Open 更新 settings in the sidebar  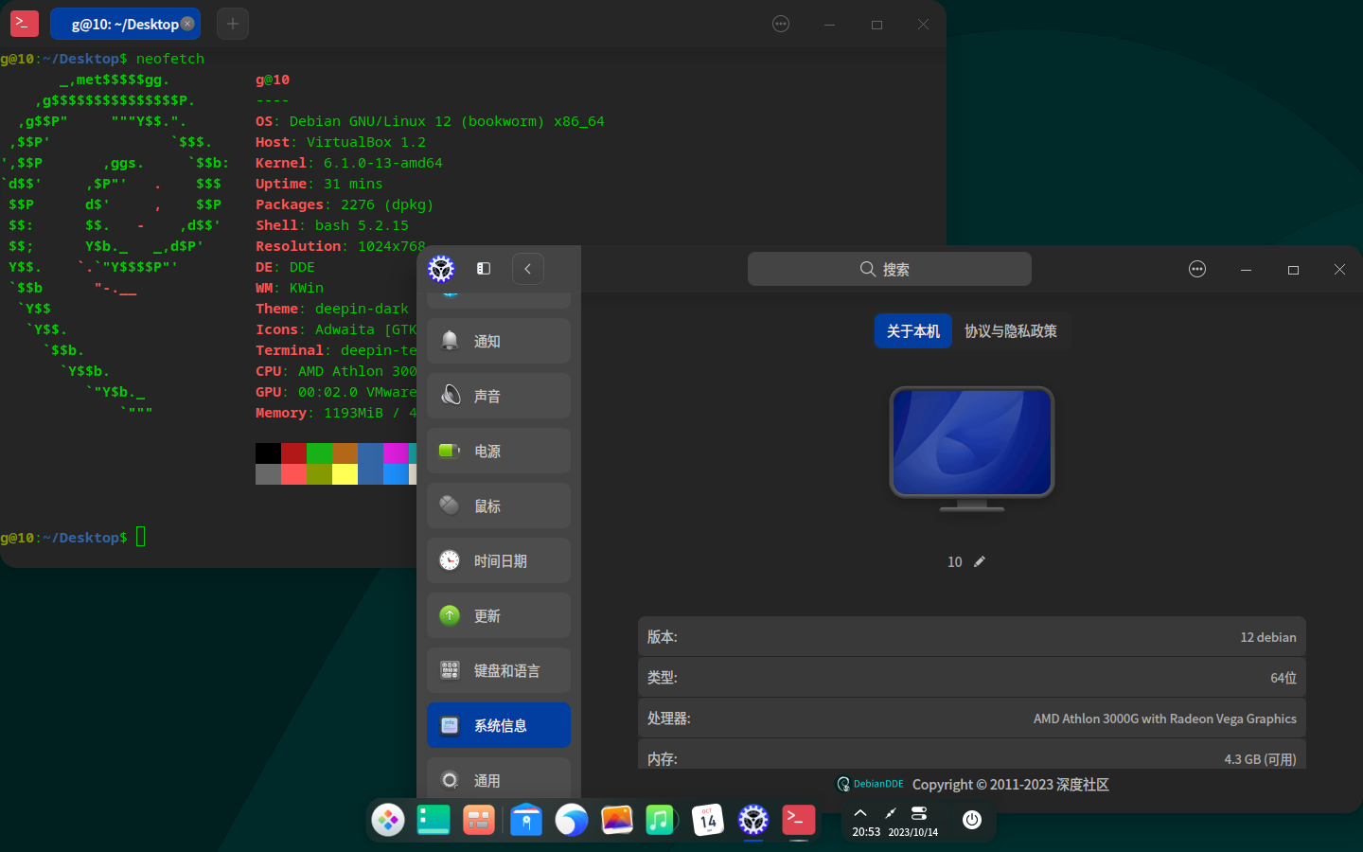pyautogui.click(x=499, y=615)
